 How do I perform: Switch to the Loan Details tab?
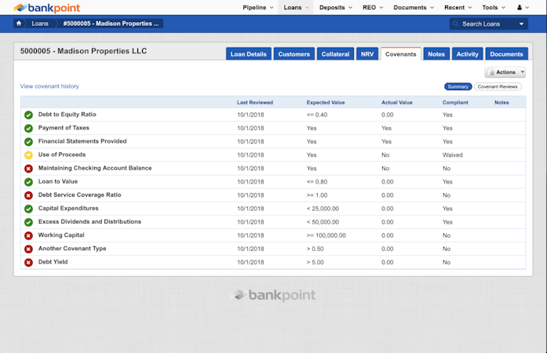248,54
